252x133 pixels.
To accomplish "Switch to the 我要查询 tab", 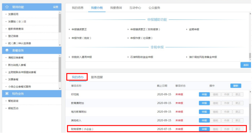I will click(116, 8).
